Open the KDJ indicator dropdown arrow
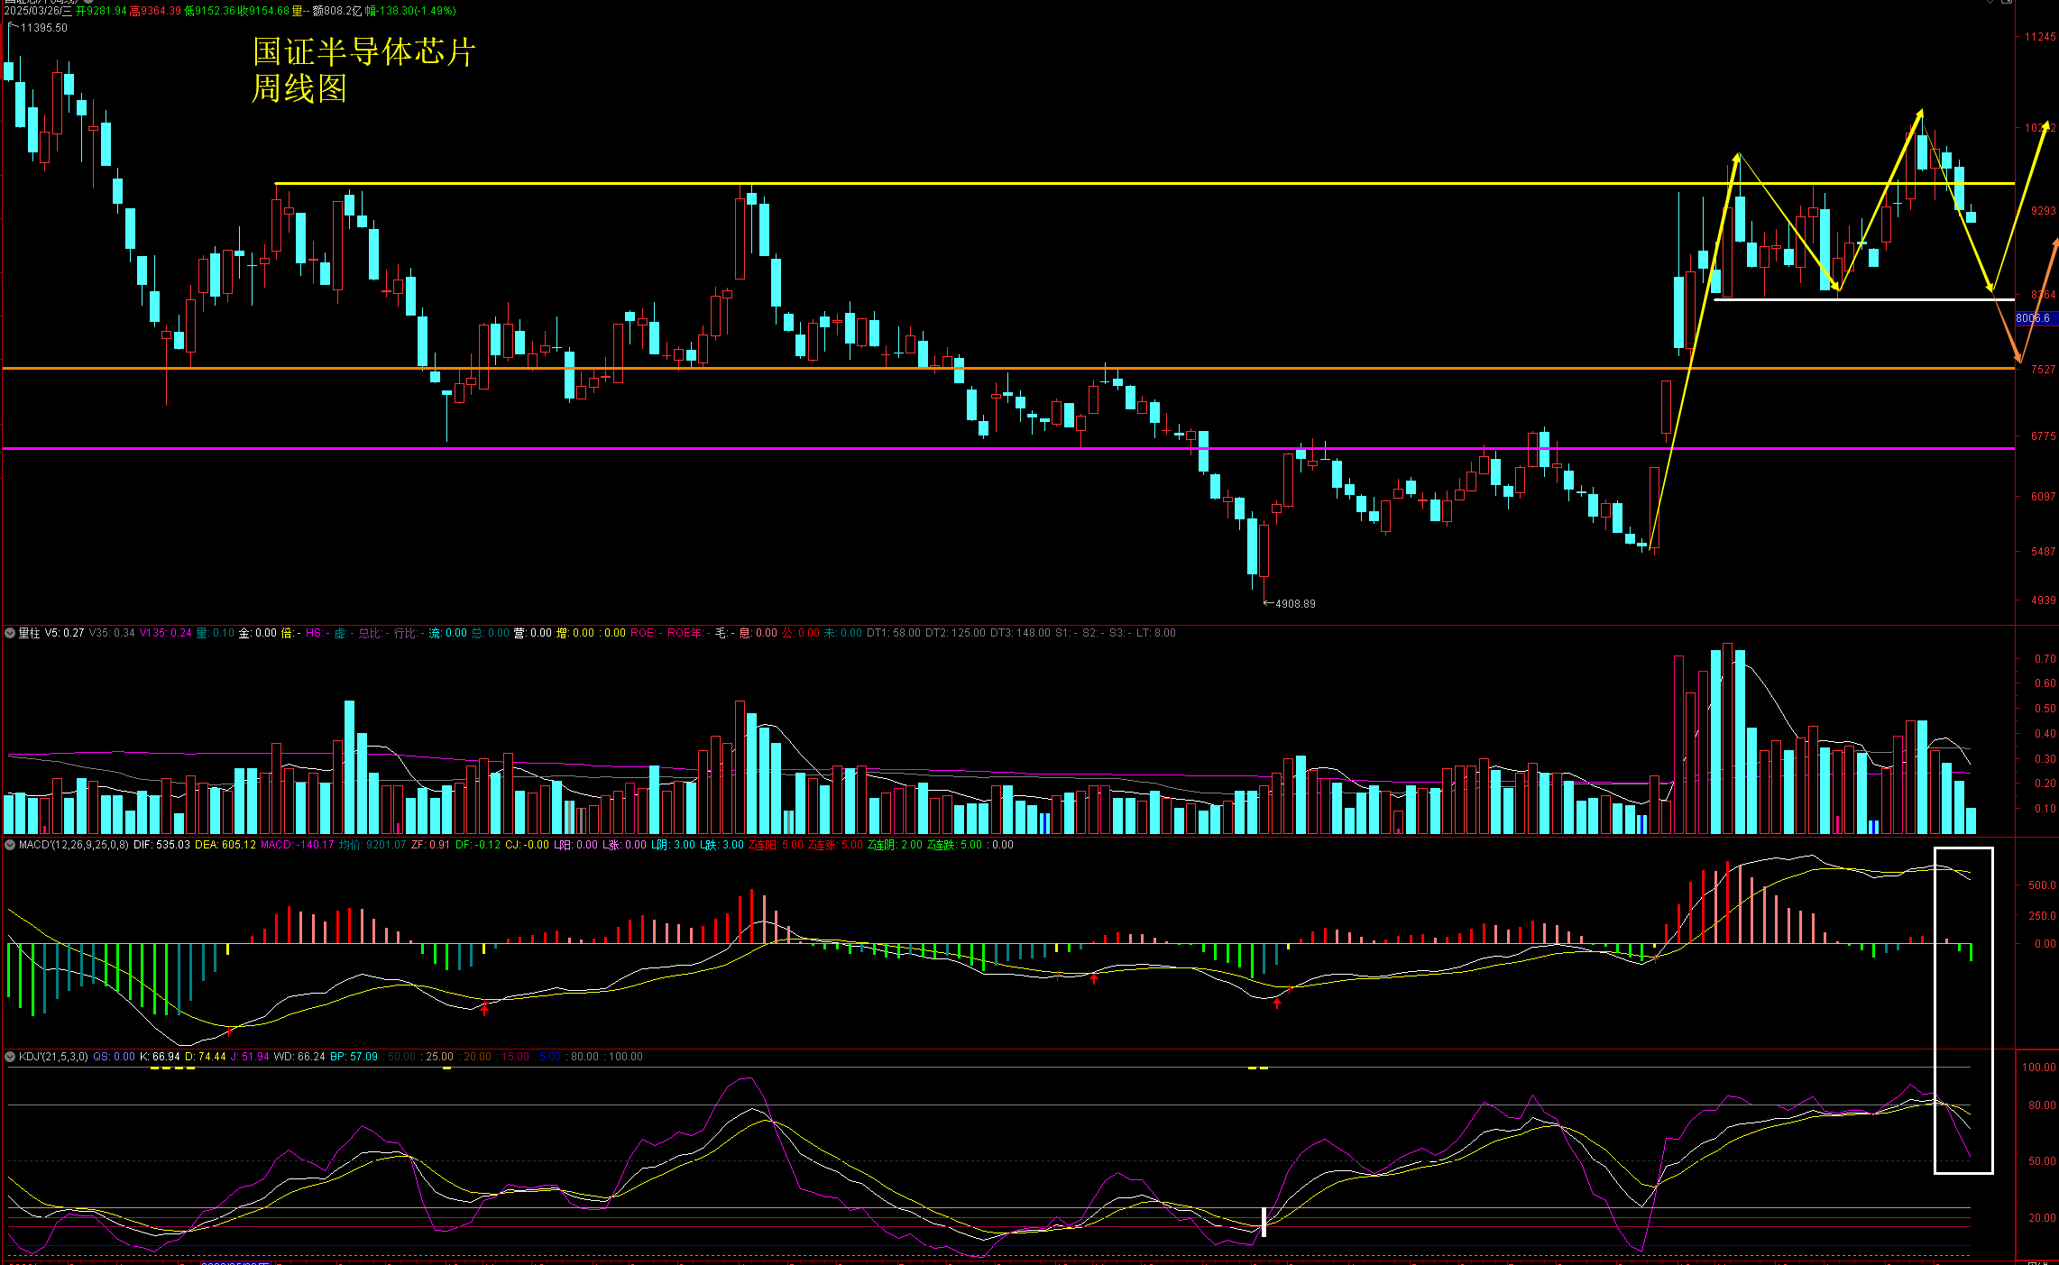The height and width of the screenshot is (1265, 2059). tap(10, 1057)
